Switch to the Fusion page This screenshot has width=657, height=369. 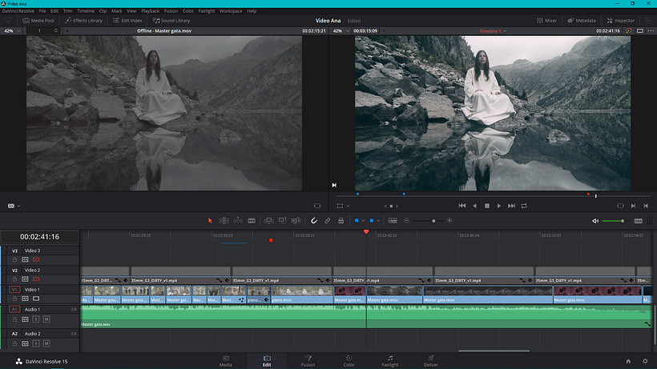(308, 361)
